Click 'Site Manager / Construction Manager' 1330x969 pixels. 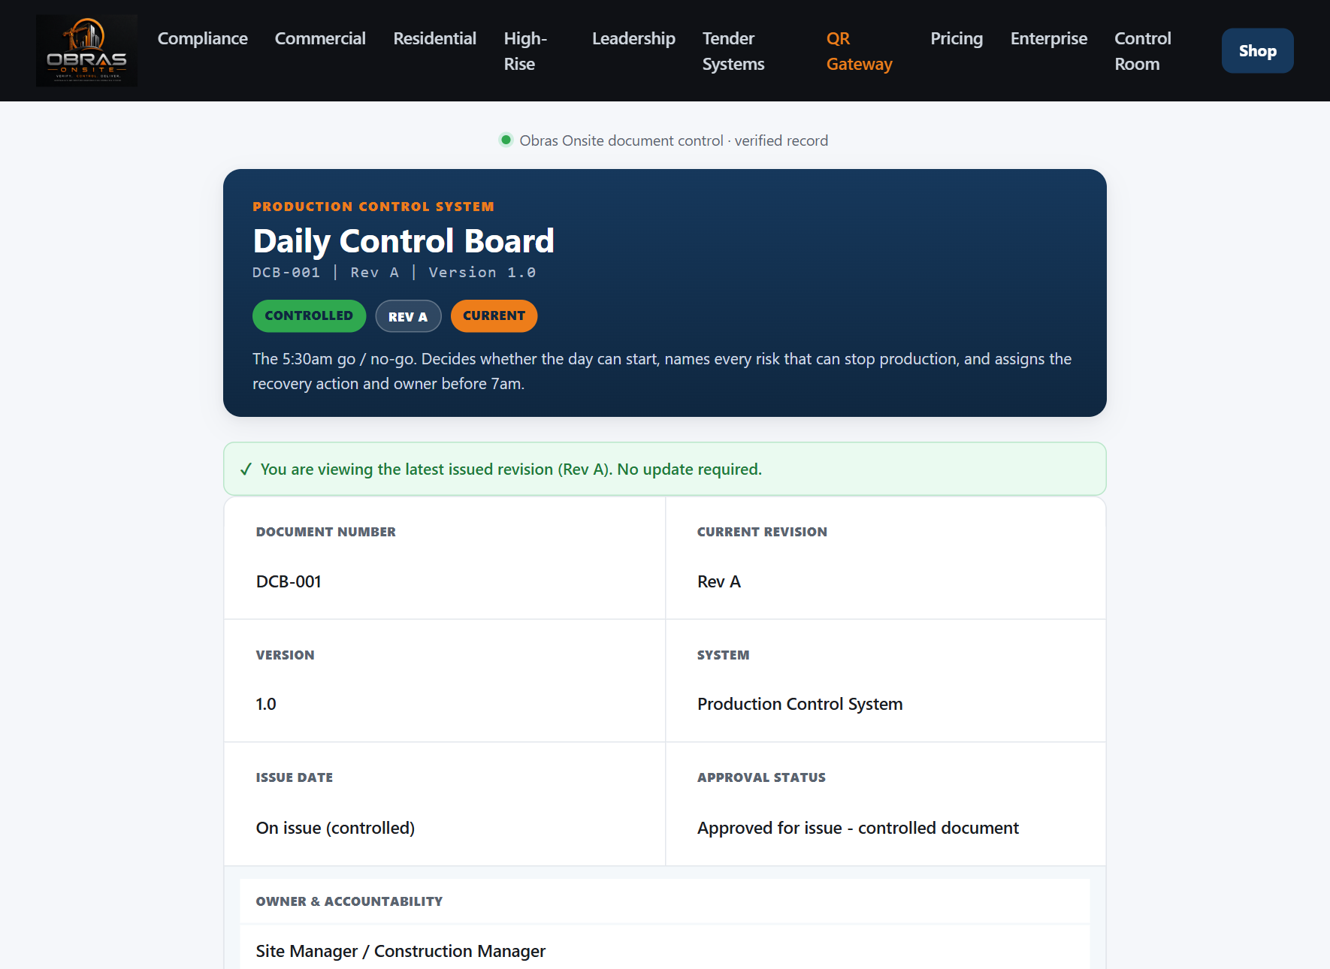(401, 951)
